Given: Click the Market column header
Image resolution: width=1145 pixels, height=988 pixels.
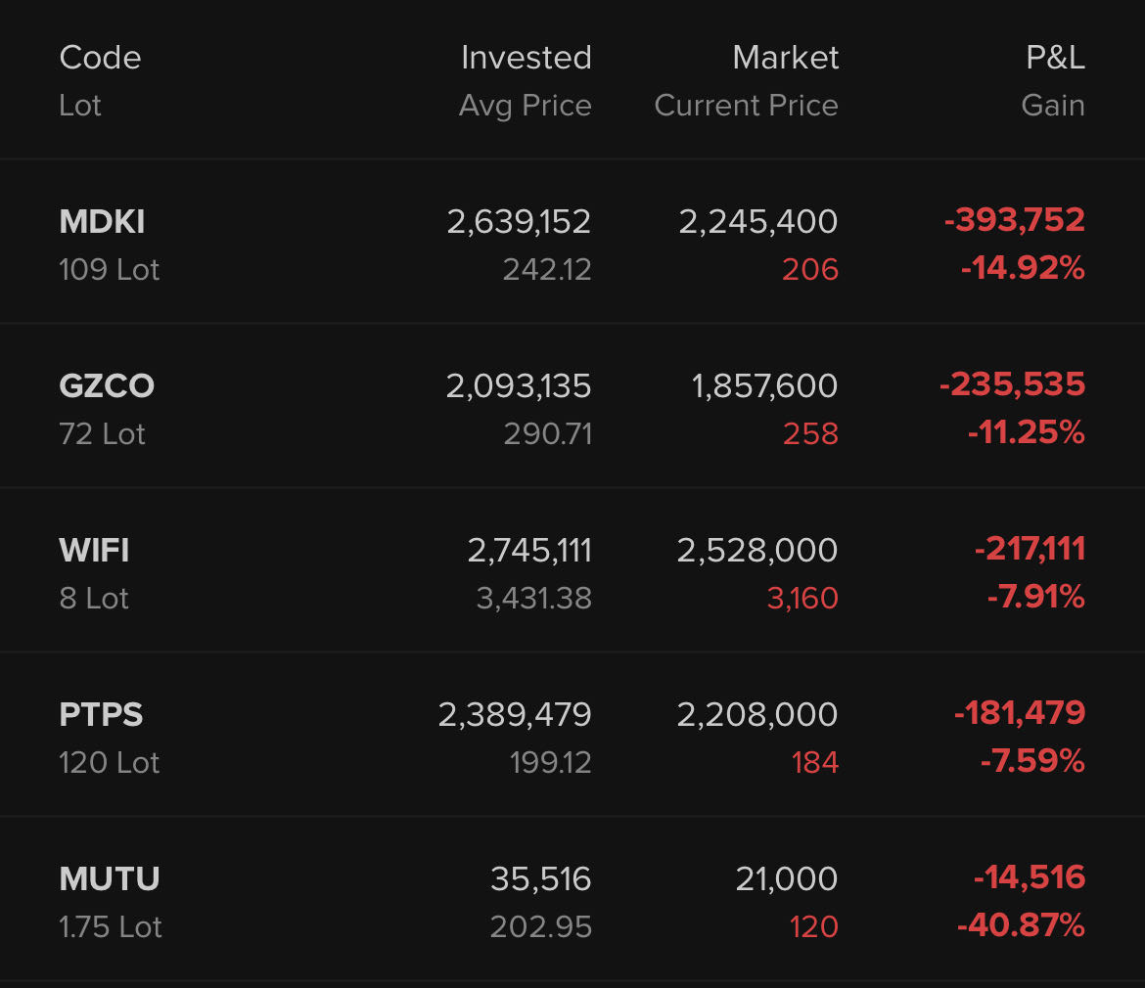Looking at the screenshot, I should tap(785, 58).
